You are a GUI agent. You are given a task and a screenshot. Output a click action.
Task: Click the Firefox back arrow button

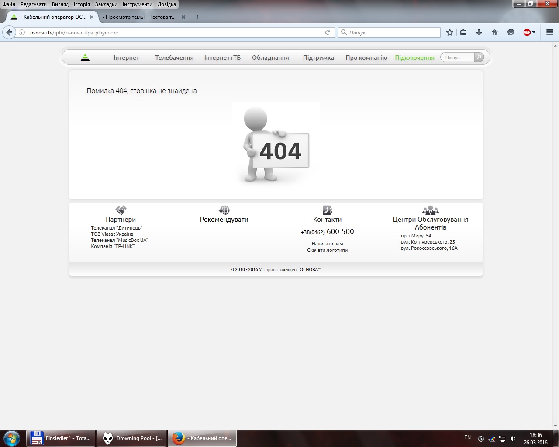[9, 32]
